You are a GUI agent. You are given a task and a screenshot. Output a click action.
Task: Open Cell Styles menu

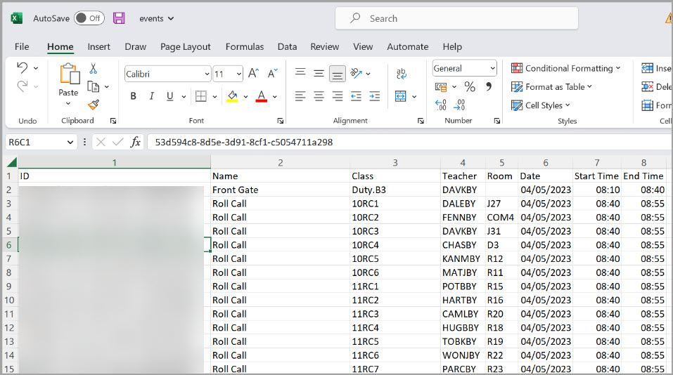click(x=540, y=105)
